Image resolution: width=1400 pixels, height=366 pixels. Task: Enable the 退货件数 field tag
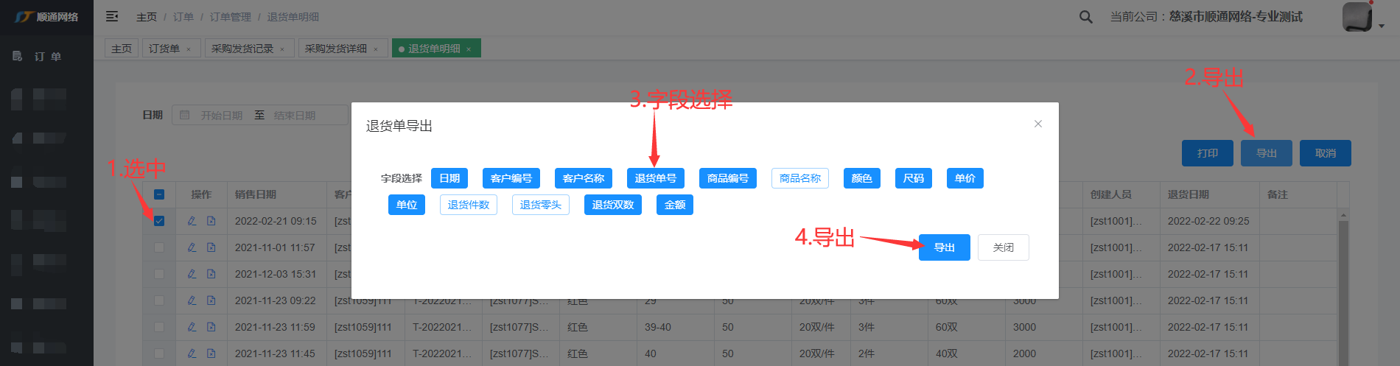[x=468, y=205]
